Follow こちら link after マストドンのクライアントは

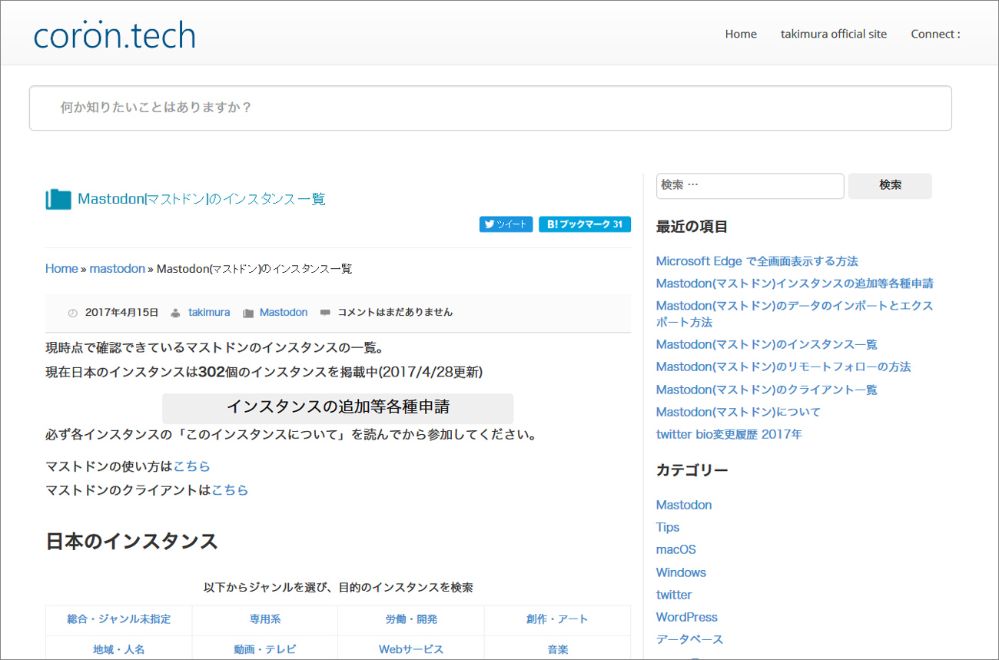point(230,490)
